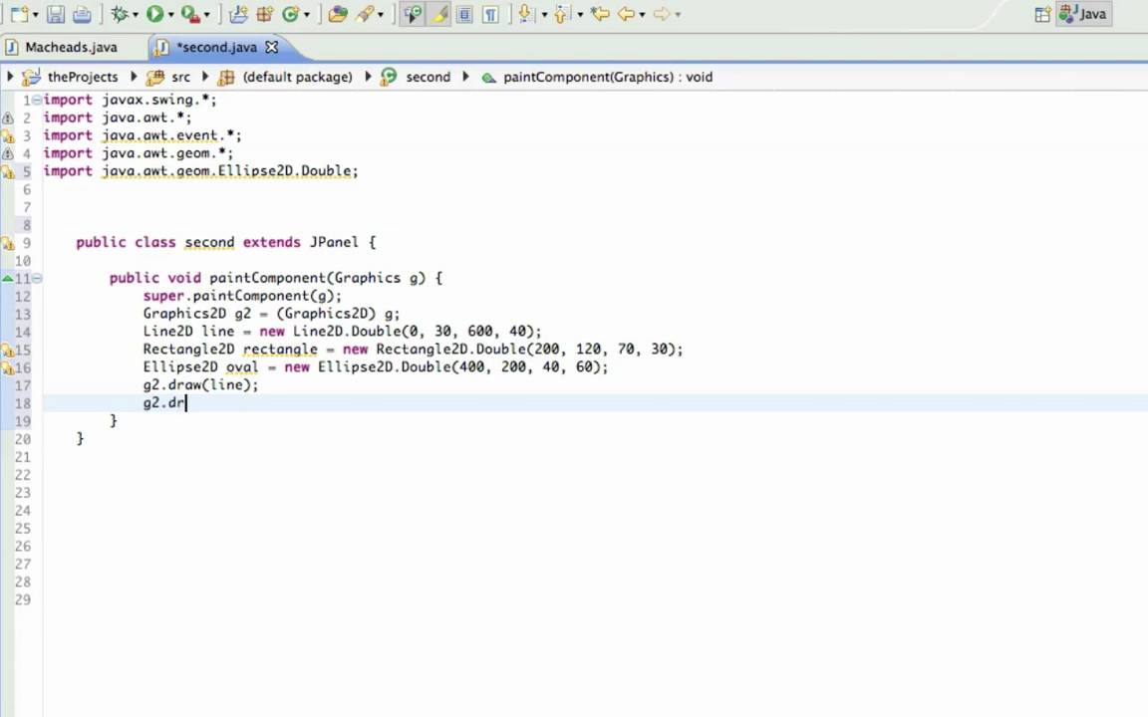Create a New Java Project icon
Image resolution: width=1148 pixels, height=717 pixels.
pos(239,14)
